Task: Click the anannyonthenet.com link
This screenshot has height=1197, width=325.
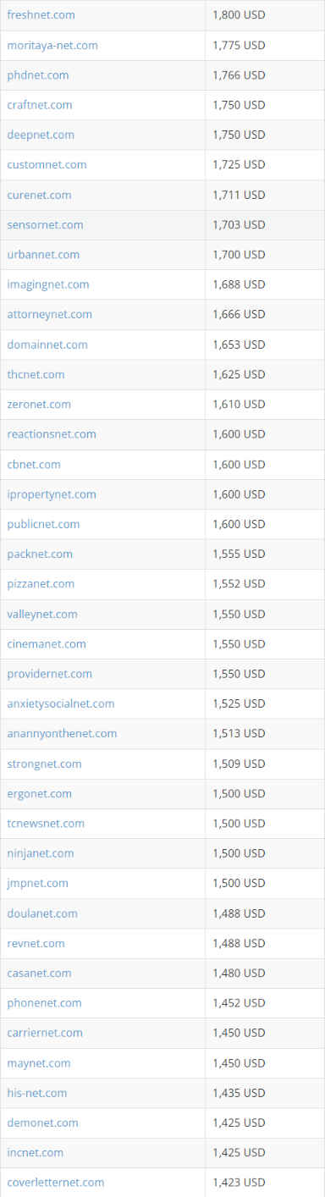Action: pyautogui.click(x=62, y=733)
